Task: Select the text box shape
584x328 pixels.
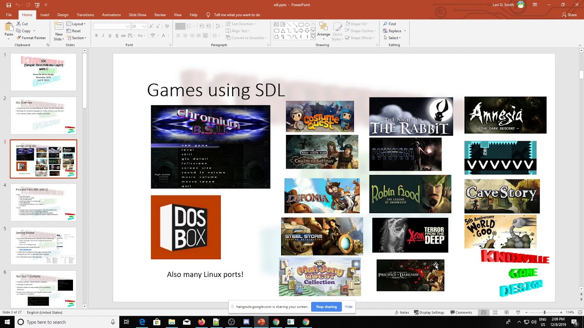Action: (276, 25)
